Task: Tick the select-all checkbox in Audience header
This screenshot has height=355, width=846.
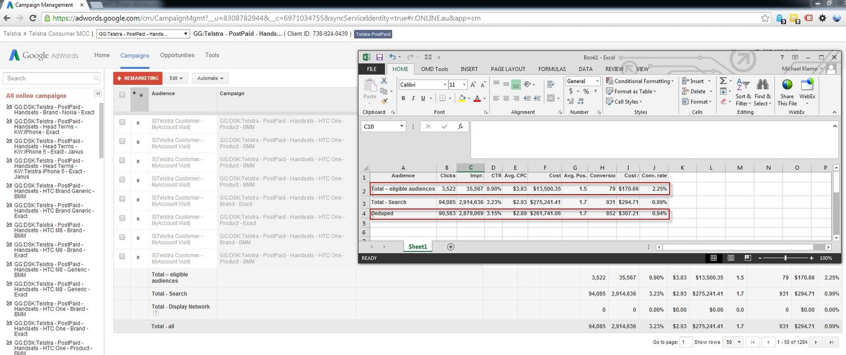Action: 122,94
